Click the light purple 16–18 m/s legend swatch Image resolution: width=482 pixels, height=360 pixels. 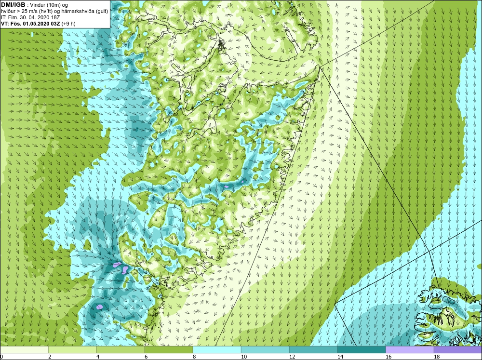point(410,350)
